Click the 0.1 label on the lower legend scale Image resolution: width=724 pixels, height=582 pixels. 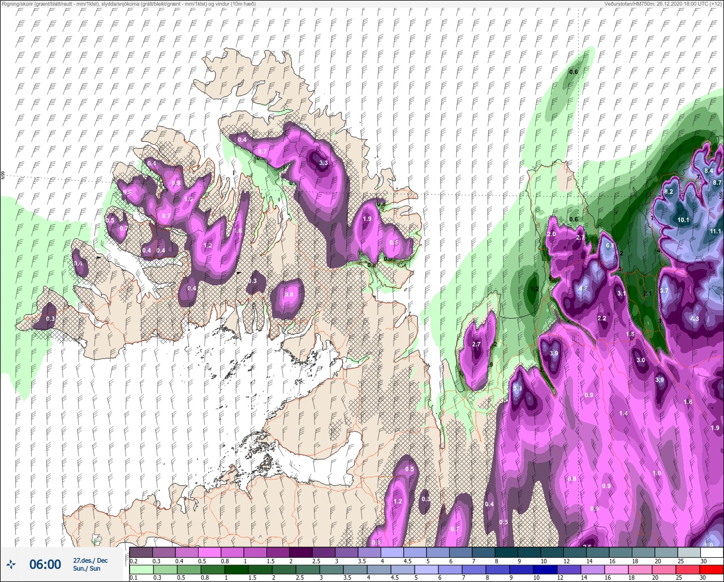pos(133,578)
